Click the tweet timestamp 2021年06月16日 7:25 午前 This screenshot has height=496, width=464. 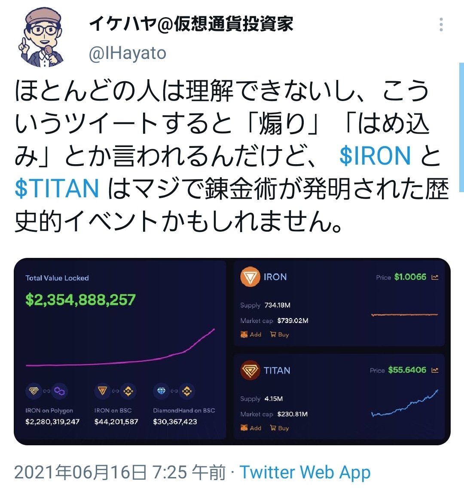coord(120,473)
